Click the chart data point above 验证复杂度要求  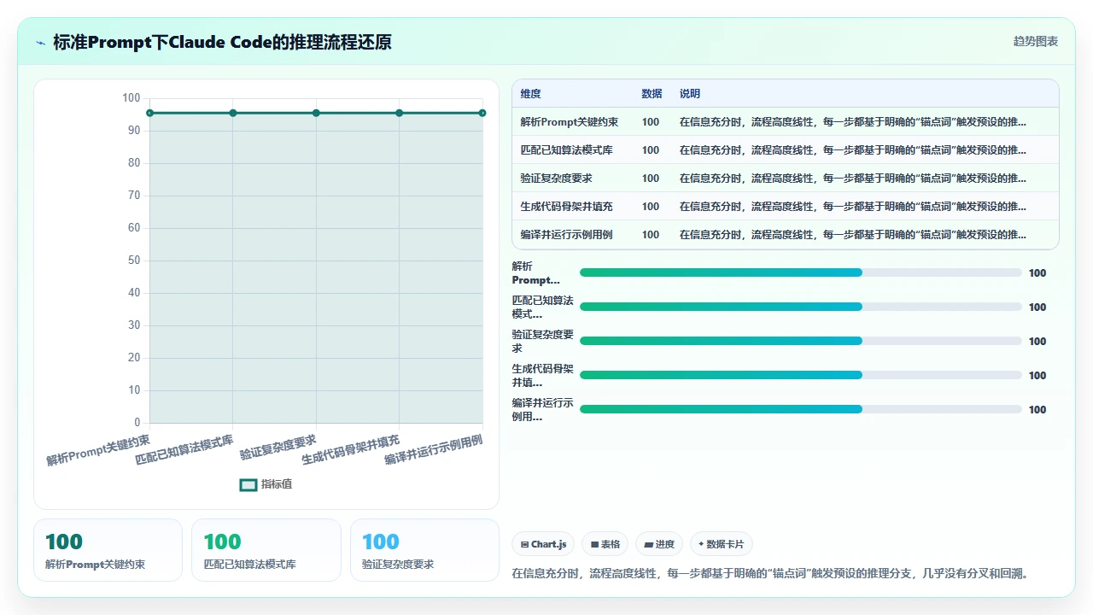pos(316,113)
